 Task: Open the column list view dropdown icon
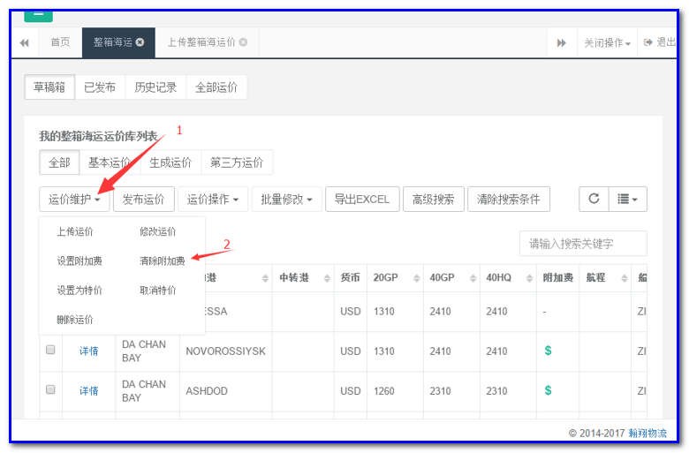pyautogui.click(x=627, y=199)
